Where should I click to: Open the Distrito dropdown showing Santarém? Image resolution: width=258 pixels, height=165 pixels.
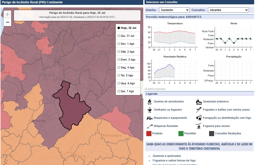pos(174,10)
